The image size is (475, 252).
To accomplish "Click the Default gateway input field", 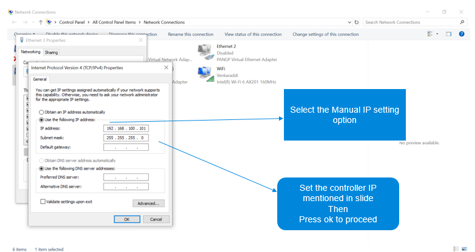I will 126,147.
